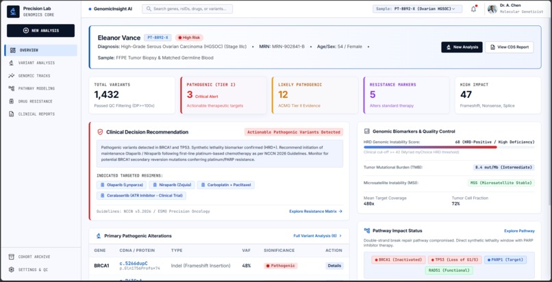Image resolution: width=552 pixels, height=282 pixels.
Task: Click the PT-8892-X patient ID badge
Action: coord(158,38)
